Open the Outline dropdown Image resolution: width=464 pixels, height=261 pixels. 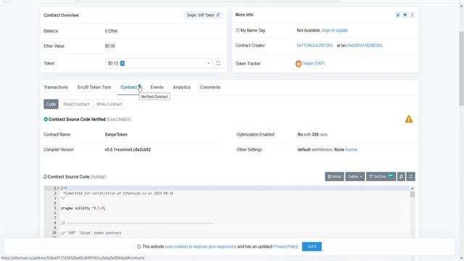[x=355, y=177]
